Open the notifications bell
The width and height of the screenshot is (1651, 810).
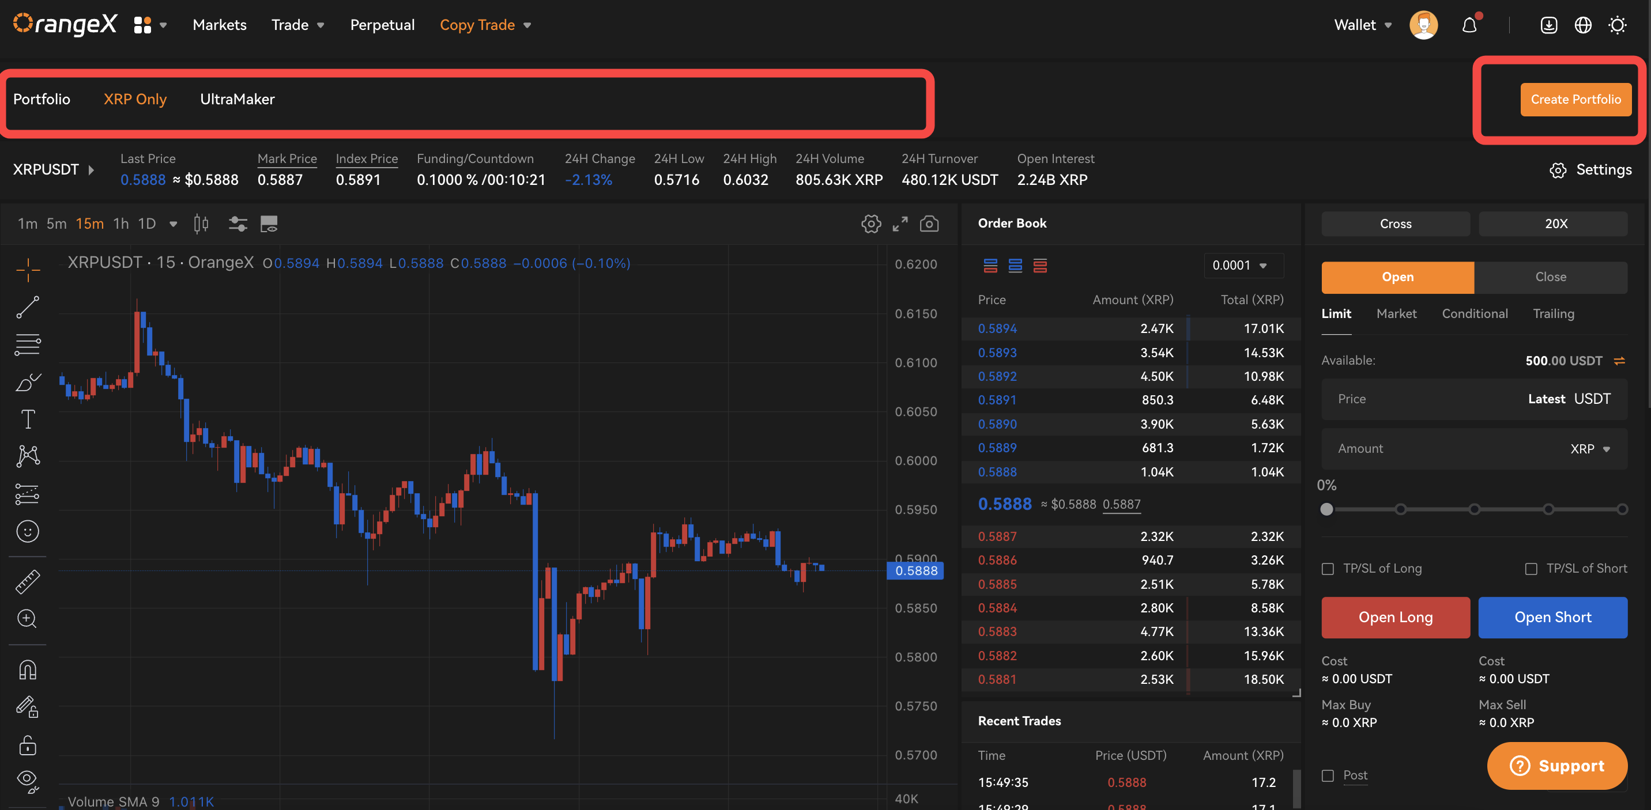1469,25
